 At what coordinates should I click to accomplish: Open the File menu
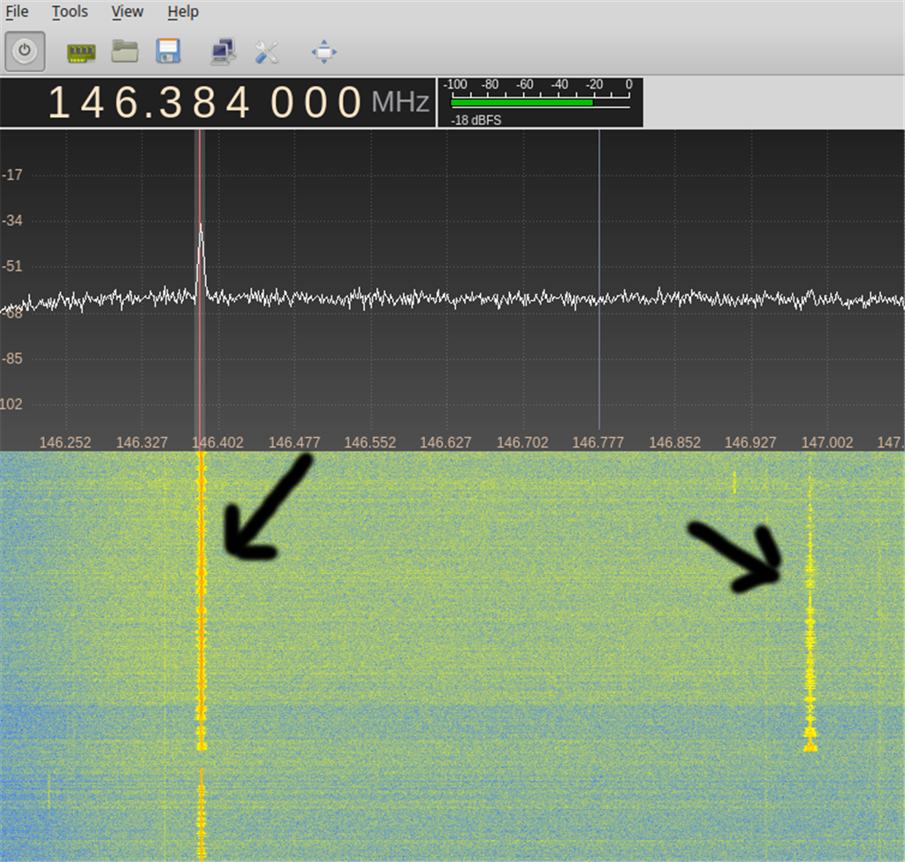click(x=17, y=11)
